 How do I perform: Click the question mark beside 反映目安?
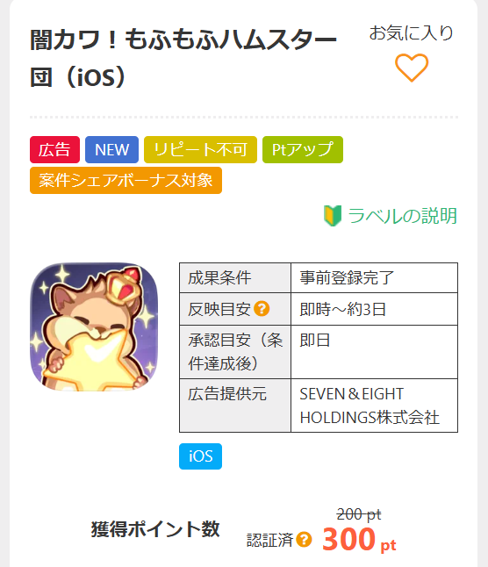click(x=262, y=309)
